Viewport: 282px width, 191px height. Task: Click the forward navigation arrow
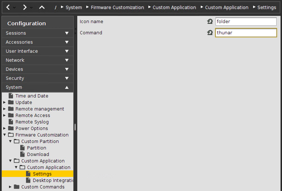point(25,7)
